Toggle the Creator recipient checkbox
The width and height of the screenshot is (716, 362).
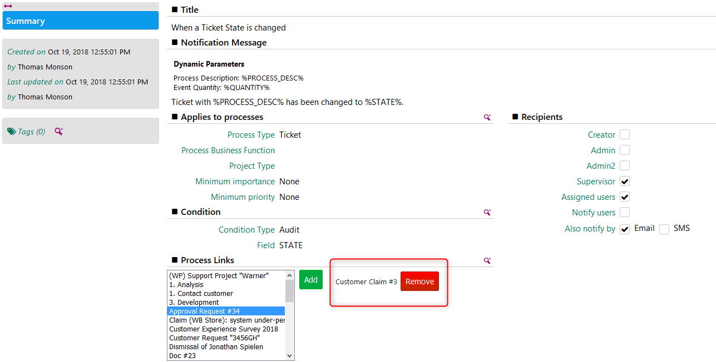(625, 134)
